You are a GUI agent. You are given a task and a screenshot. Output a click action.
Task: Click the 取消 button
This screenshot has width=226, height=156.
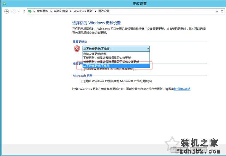coord(198,150)
